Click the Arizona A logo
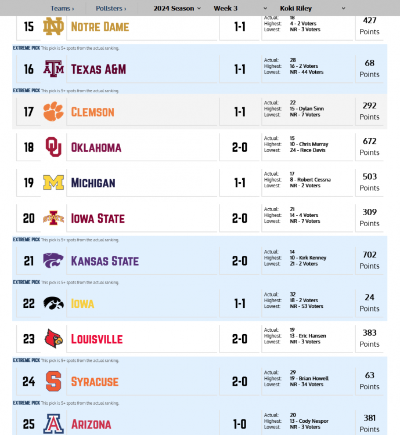This screenshot has width=400, height=435. click(x=54, y=425)
